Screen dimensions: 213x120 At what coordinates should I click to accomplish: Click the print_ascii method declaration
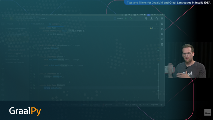(x=55, y=65)
